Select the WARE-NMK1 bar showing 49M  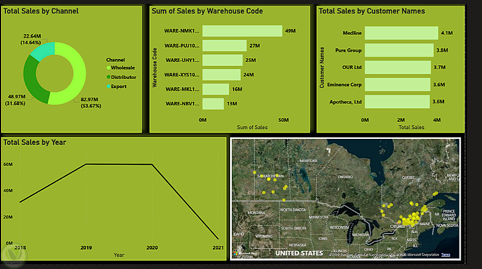242,31
